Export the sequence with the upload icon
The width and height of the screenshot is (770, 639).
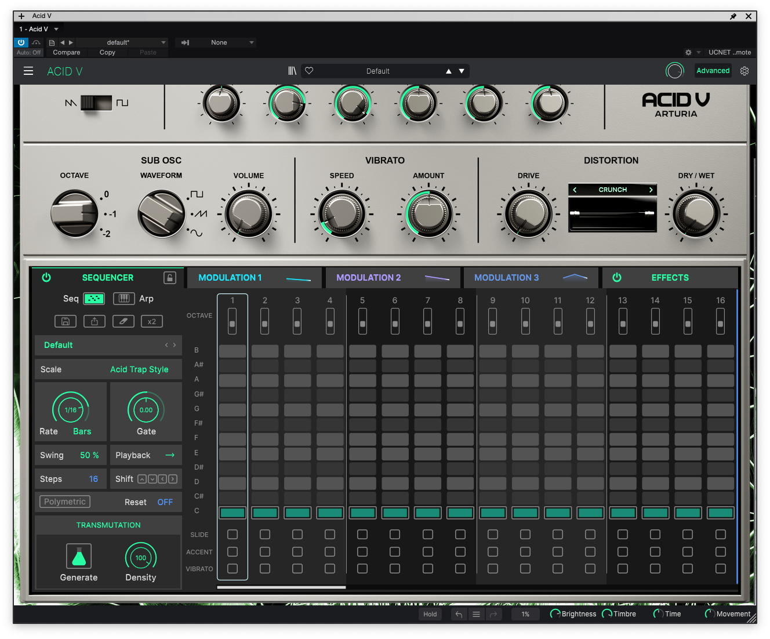95,321
